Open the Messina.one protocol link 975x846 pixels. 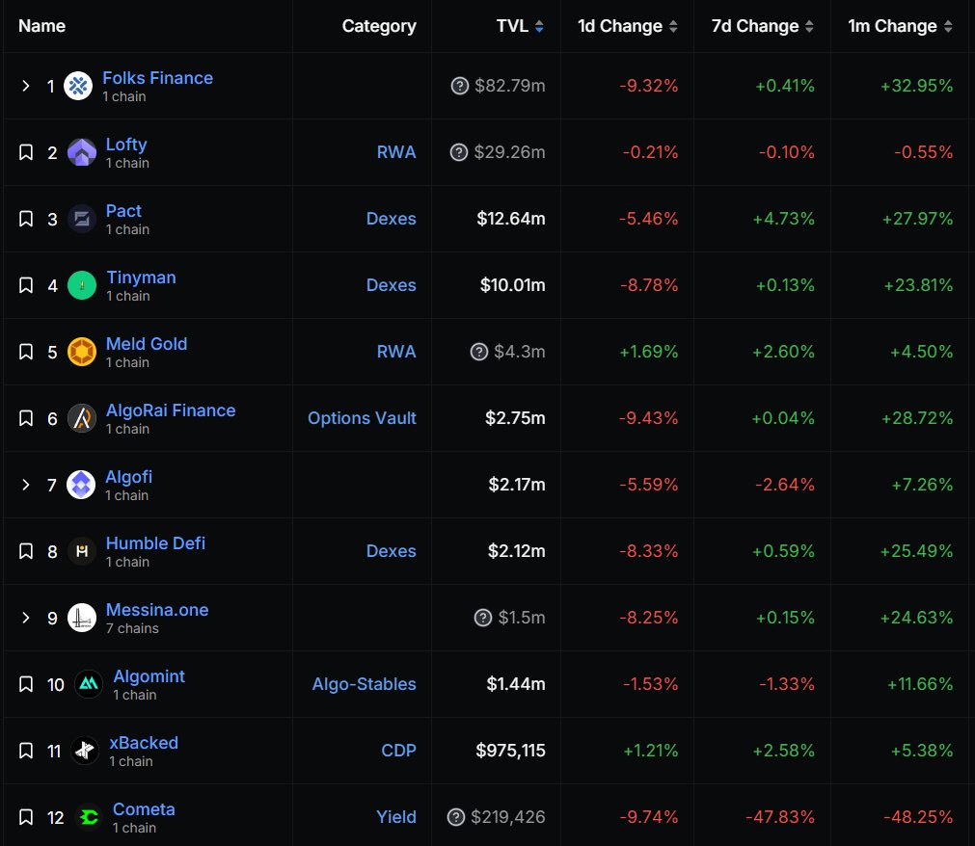(x=157, y=610)
